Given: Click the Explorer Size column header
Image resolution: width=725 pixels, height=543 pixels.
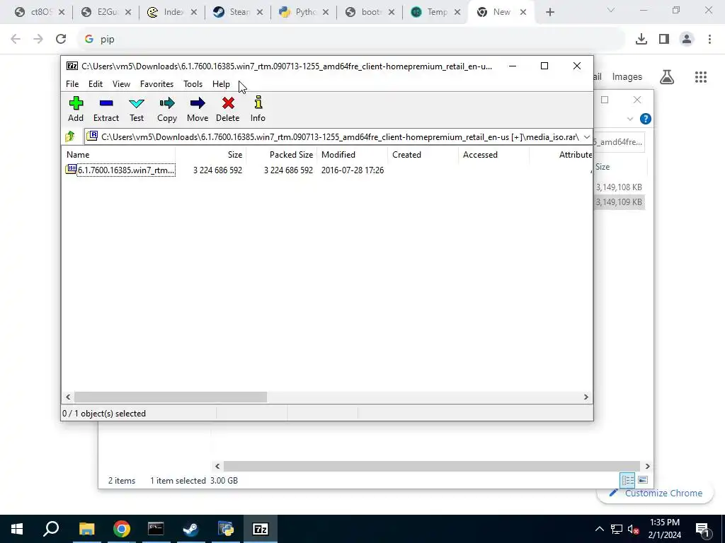Looking at the screenshot, I should point(603,167).
